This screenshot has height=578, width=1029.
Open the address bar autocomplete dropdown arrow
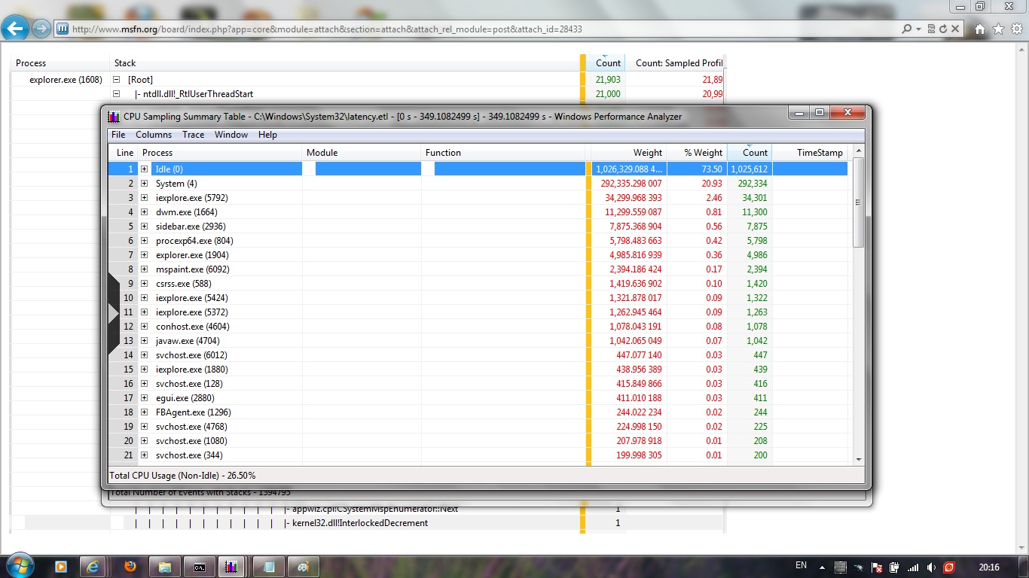[x=918, y=29]
